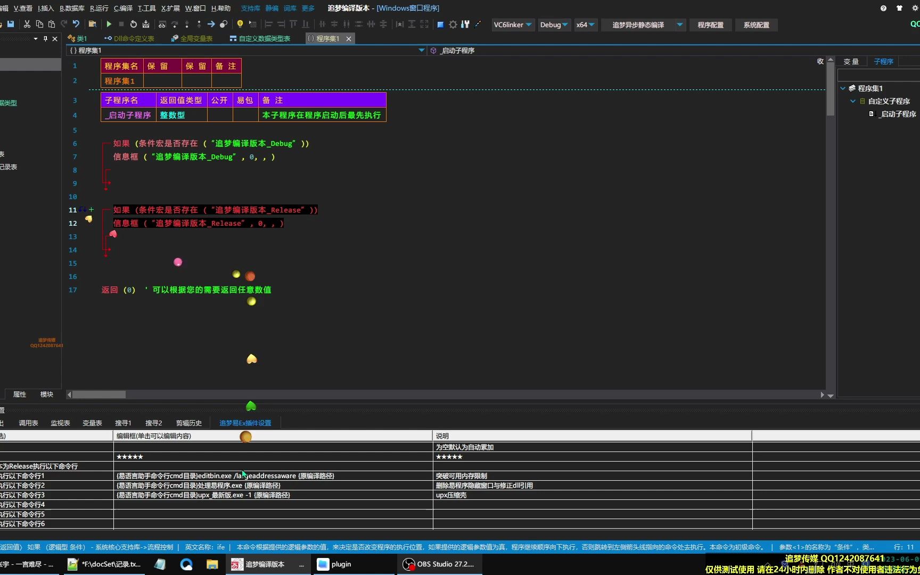Screen dimensions: 920x575
Task: Copy selection using the copy icon
Action: [39, 24]
